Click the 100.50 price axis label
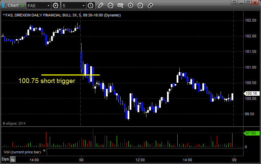 [x=250, y=83]
